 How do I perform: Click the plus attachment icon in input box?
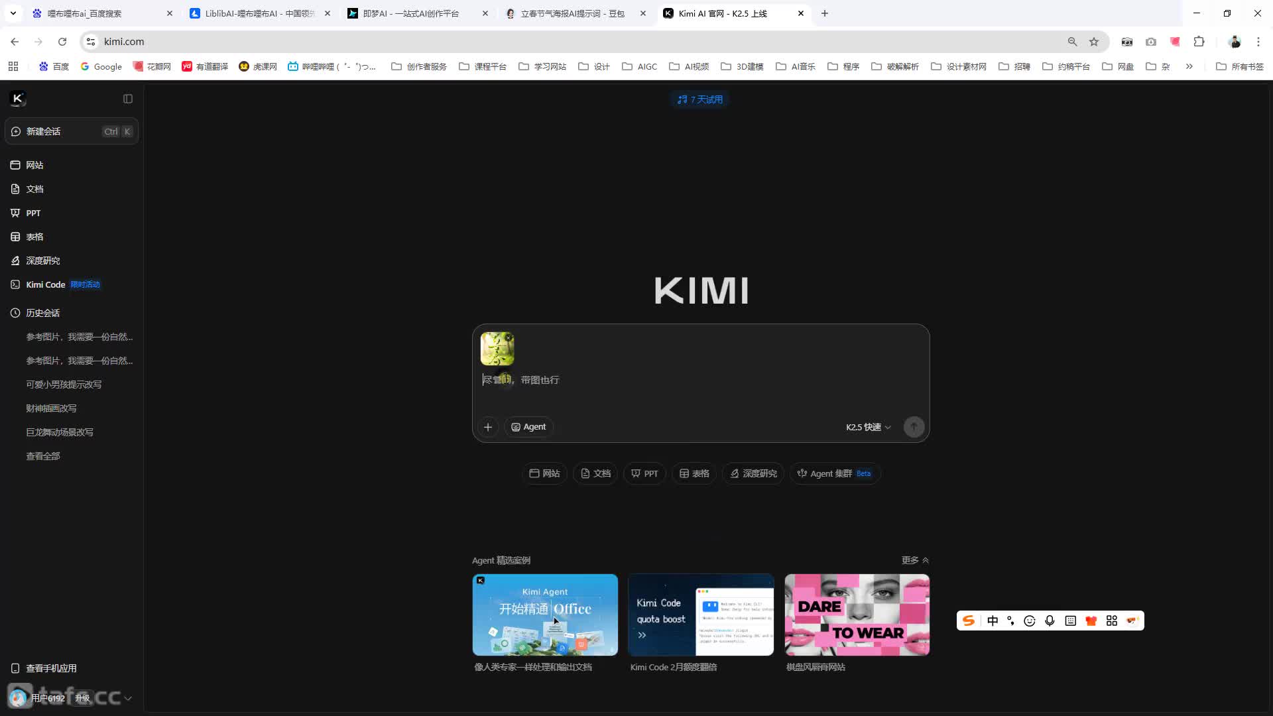pyautogui.click(x=488, y=427)
